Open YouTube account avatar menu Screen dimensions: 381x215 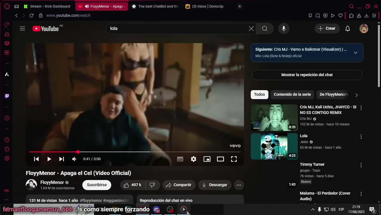[x=364, y=29]
